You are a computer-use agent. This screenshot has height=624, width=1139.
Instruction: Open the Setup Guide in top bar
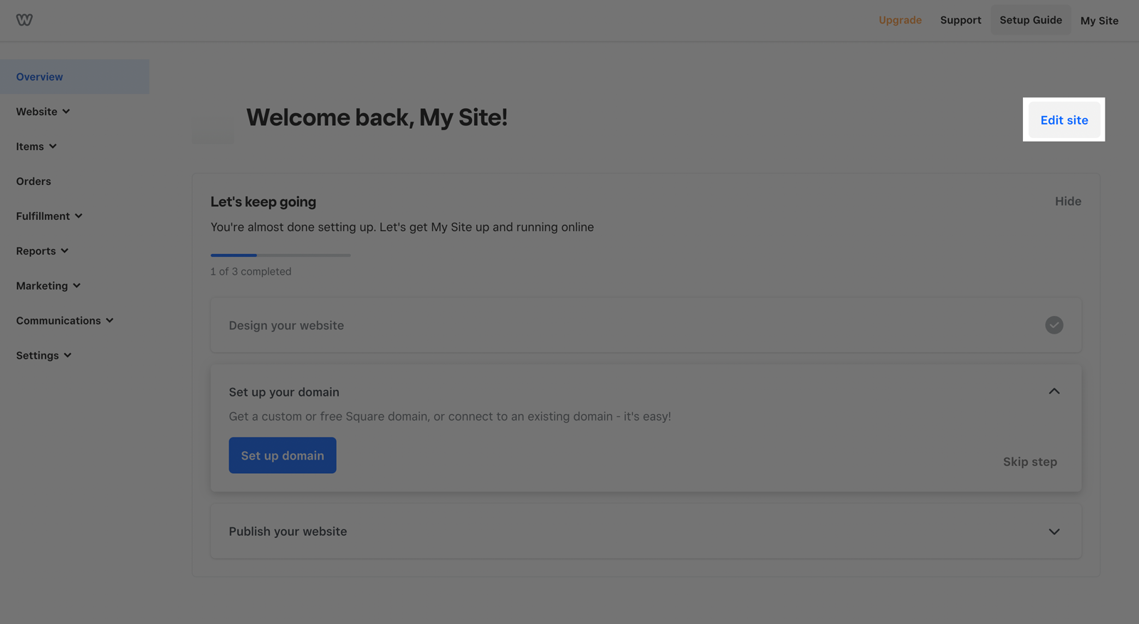click(x=1030, y=20)
